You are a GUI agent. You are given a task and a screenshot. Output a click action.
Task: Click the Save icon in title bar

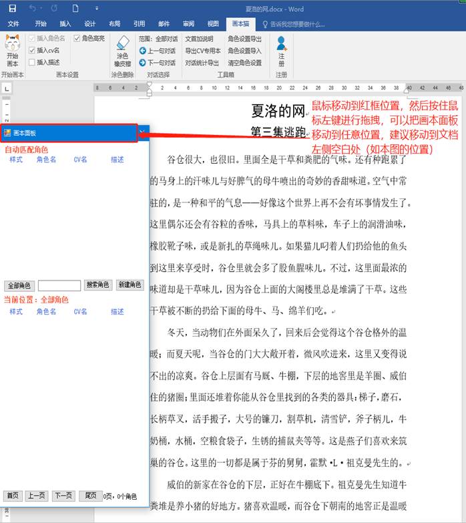pyautogui.click(x=12, y=8)
